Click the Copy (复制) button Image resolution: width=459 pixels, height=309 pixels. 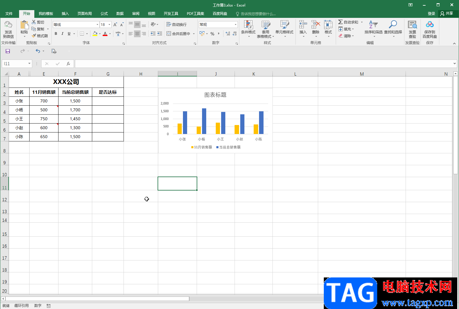click(x=38, y=29)
